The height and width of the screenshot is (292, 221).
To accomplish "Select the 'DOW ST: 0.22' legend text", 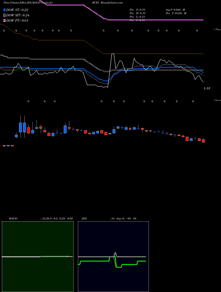I will click(x=17, y=10).
